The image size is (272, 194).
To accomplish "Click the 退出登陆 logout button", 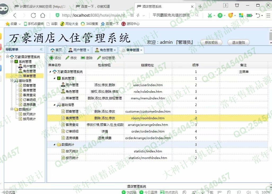I will [238, 42].
